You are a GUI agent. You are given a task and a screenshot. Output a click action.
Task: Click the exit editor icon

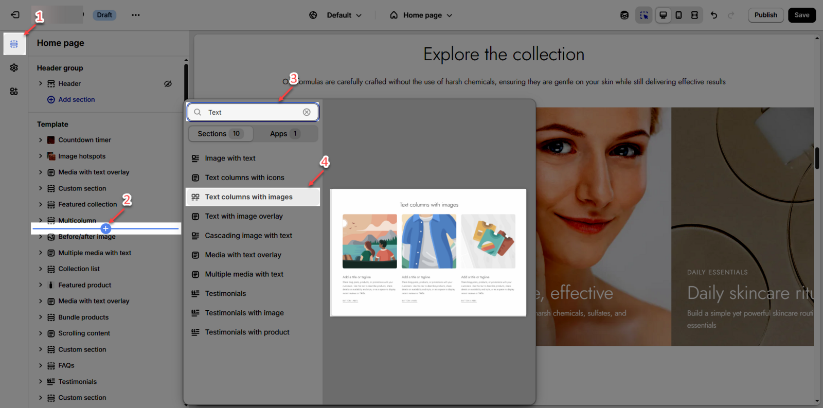[x=15, y=15]
